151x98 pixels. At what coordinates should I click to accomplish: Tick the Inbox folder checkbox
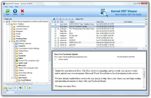15,58
